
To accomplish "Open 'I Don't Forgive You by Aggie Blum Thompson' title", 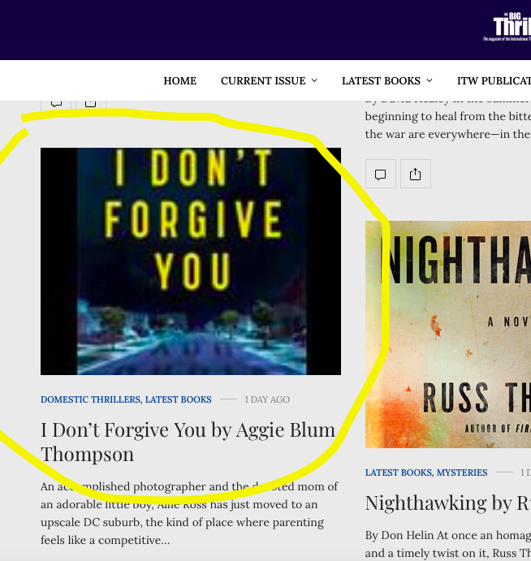I will point(188,442).
